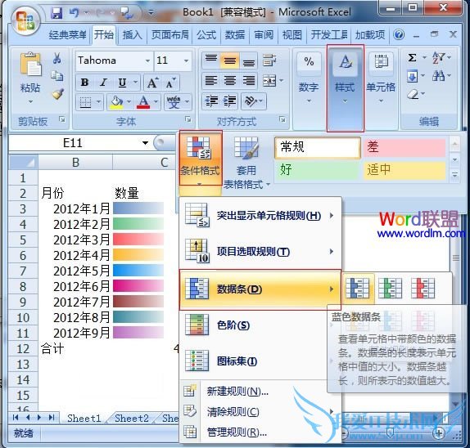470x448 pixels.
Task: Increase font size with larger A
Action: pyautogui.click(x=152, y=83)
